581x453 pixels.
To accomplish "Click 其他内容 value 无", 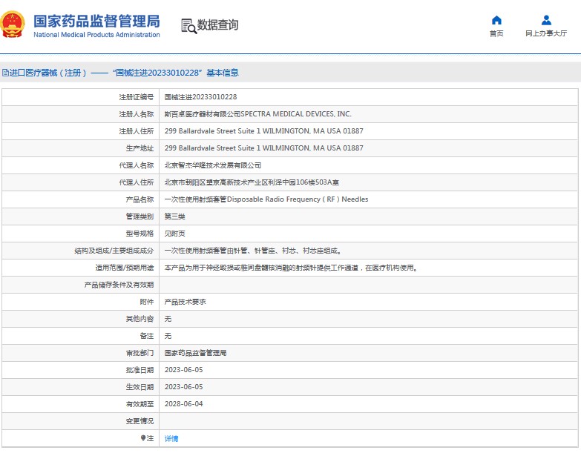I will coord(168,319).
